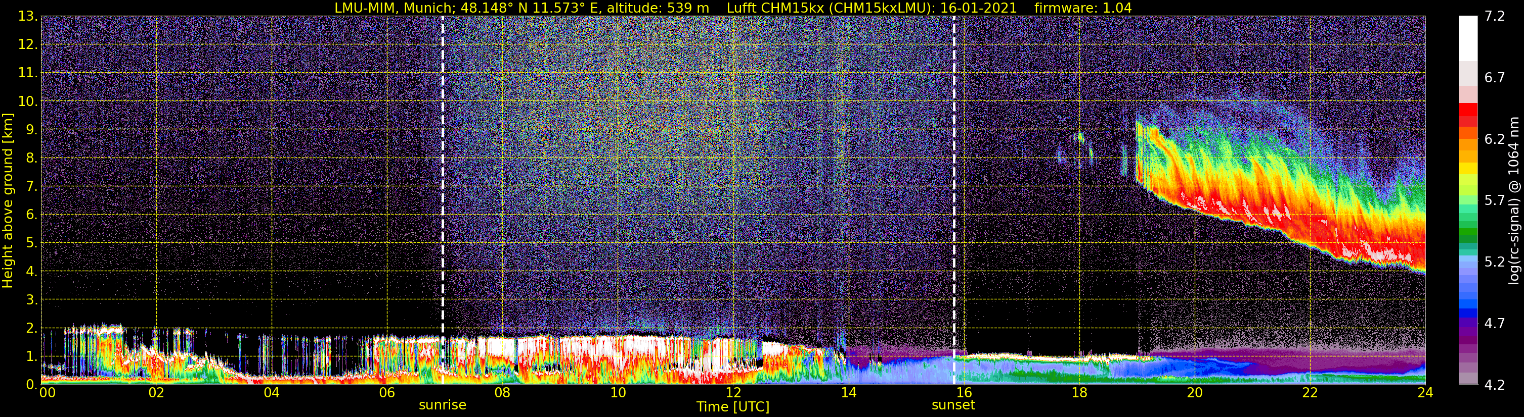Viewport: 1524px width, 417px height.
Task: Click the '5.7' colorbar value
Action: tap(1495, 200)
